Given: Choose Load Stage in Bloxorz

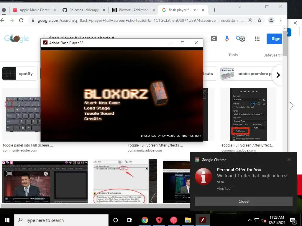Looking at the screenshot, I should coord(97,108).
